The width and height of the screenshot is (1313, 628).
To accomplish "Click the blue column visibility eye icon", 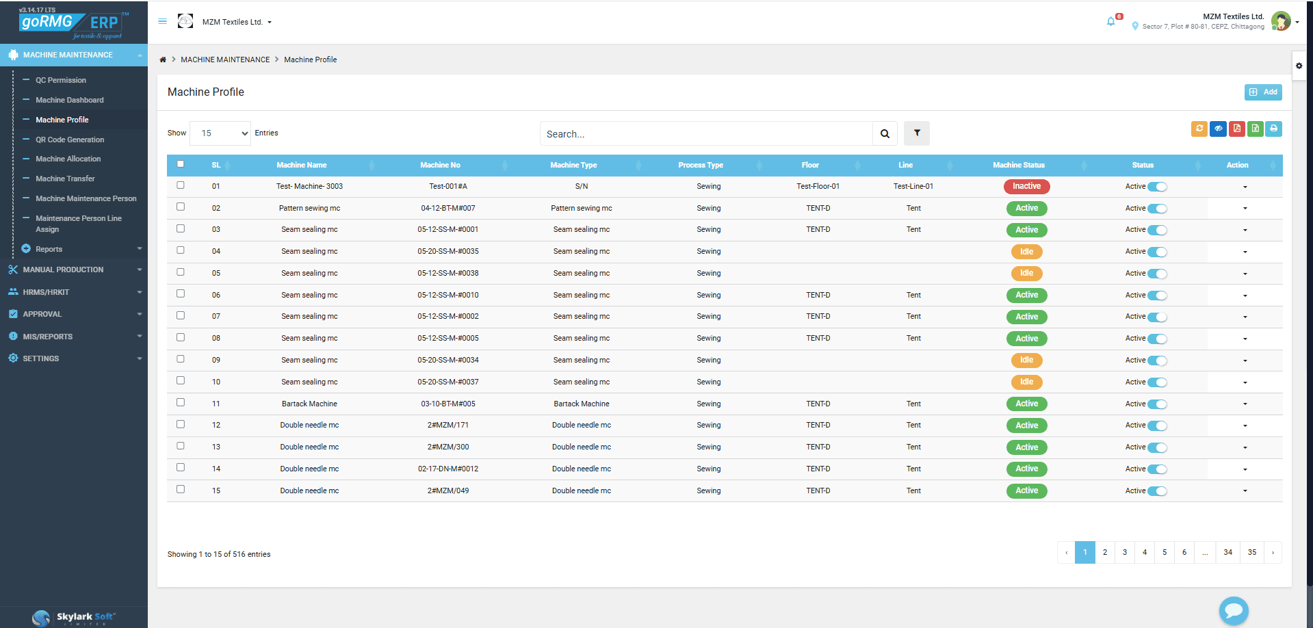I will (x=1218, y=129).
